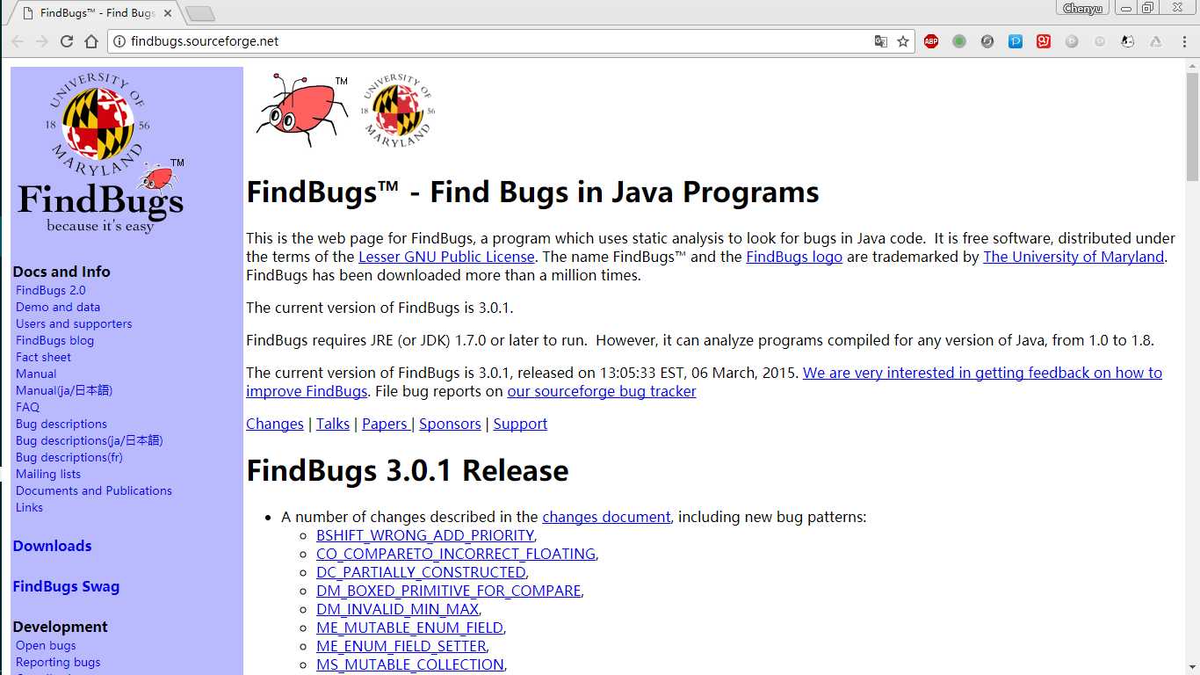Open the Open bugs link
Screen dimensions: 1200x675
[x=46, y=645]
